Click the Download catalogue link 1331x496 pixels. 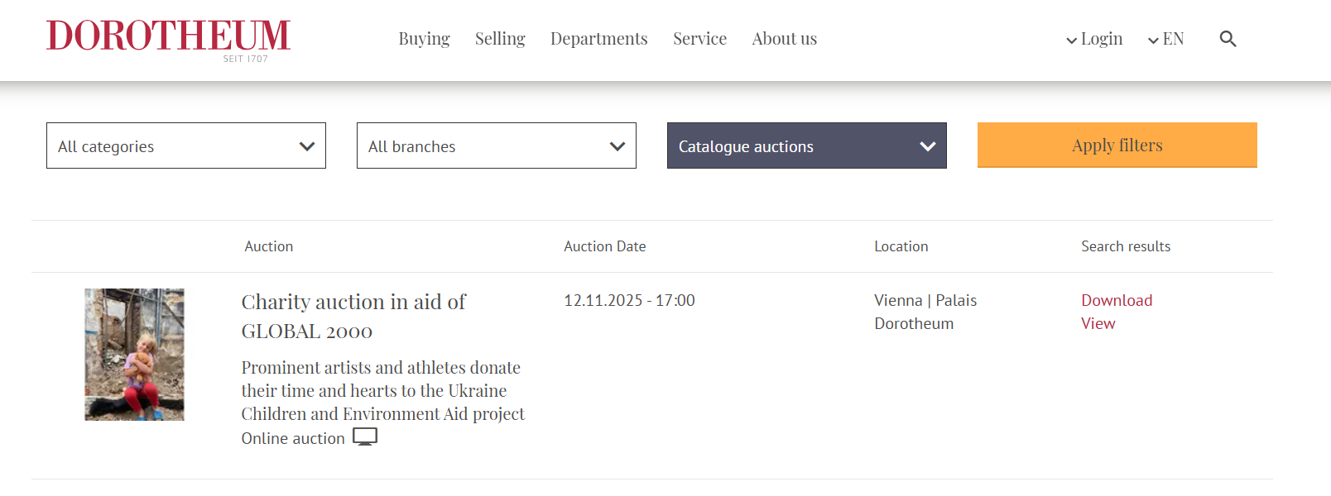1117,300
